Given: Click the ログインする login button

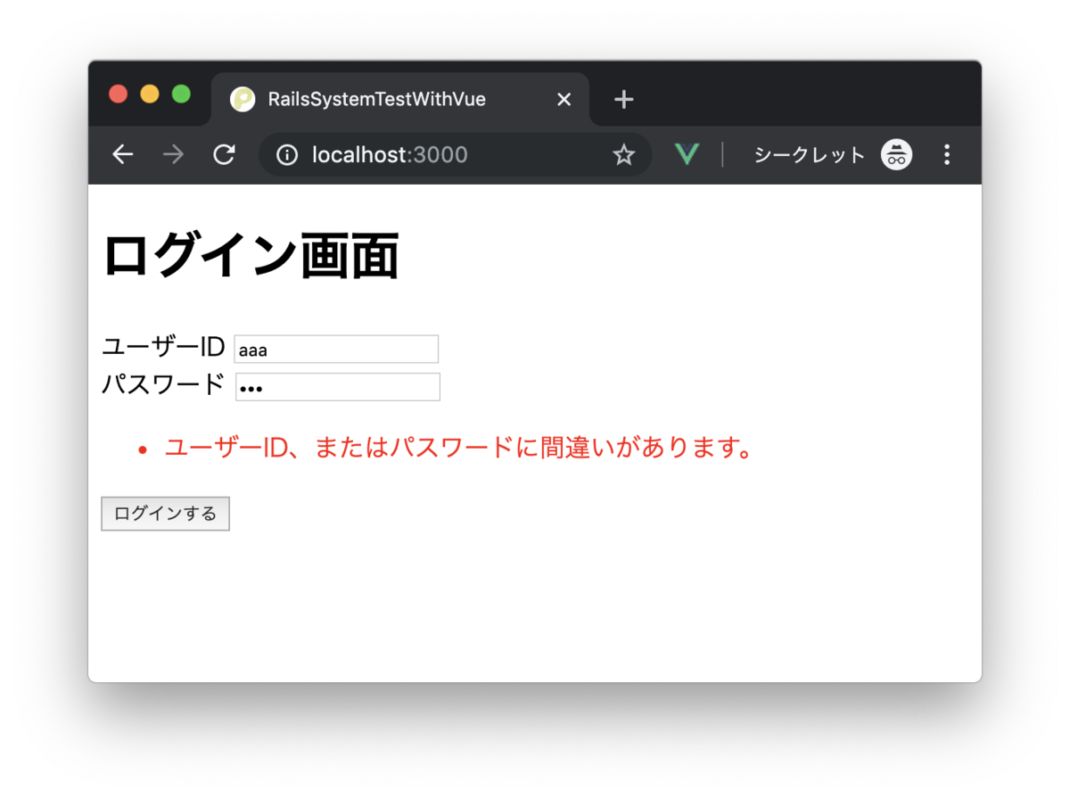Looking at the screenshot, I should point(165,513).
